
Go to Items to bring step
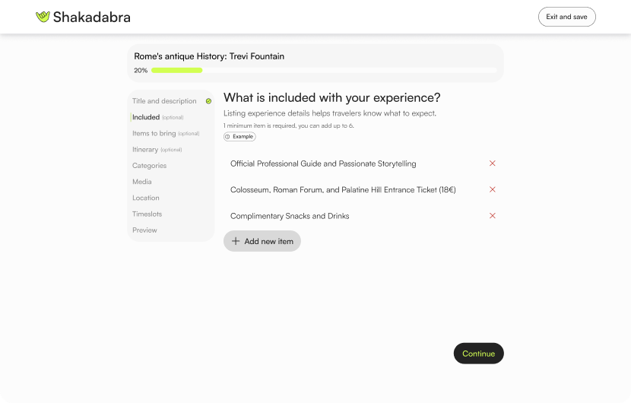154,133
